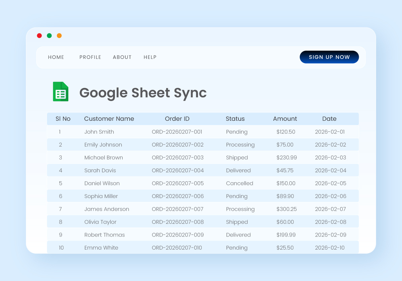Click the Customer Name column header
This screenshot has width=402, height=281.
109,119
